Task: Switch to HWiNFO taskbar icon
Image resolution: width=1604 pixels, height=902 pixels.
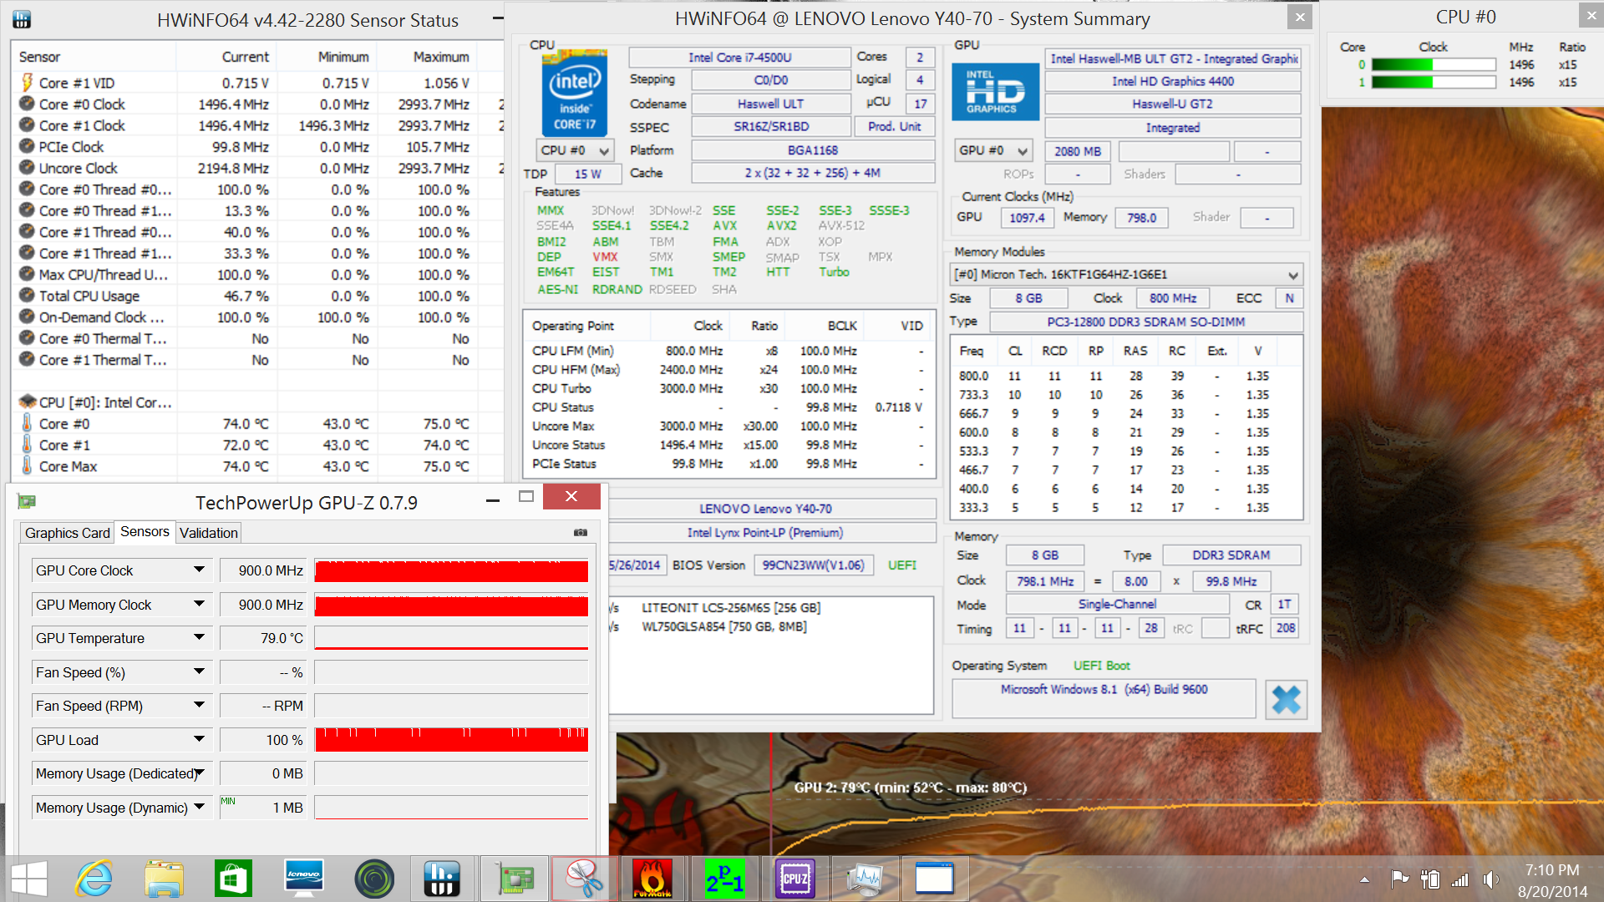Action: point(442,879)
